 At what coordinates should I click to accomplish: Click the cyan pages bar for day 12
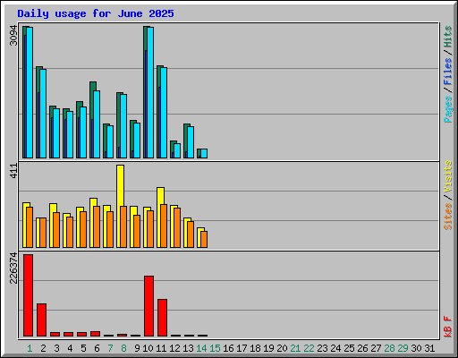click(177, 150)
